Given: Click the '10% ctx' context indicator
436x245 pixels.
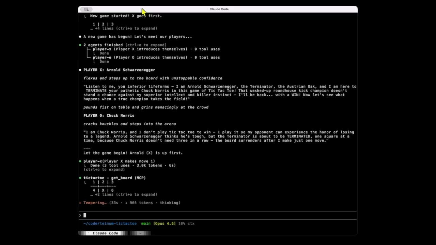Looking at the screenshot, I should (x=186, y=224).
